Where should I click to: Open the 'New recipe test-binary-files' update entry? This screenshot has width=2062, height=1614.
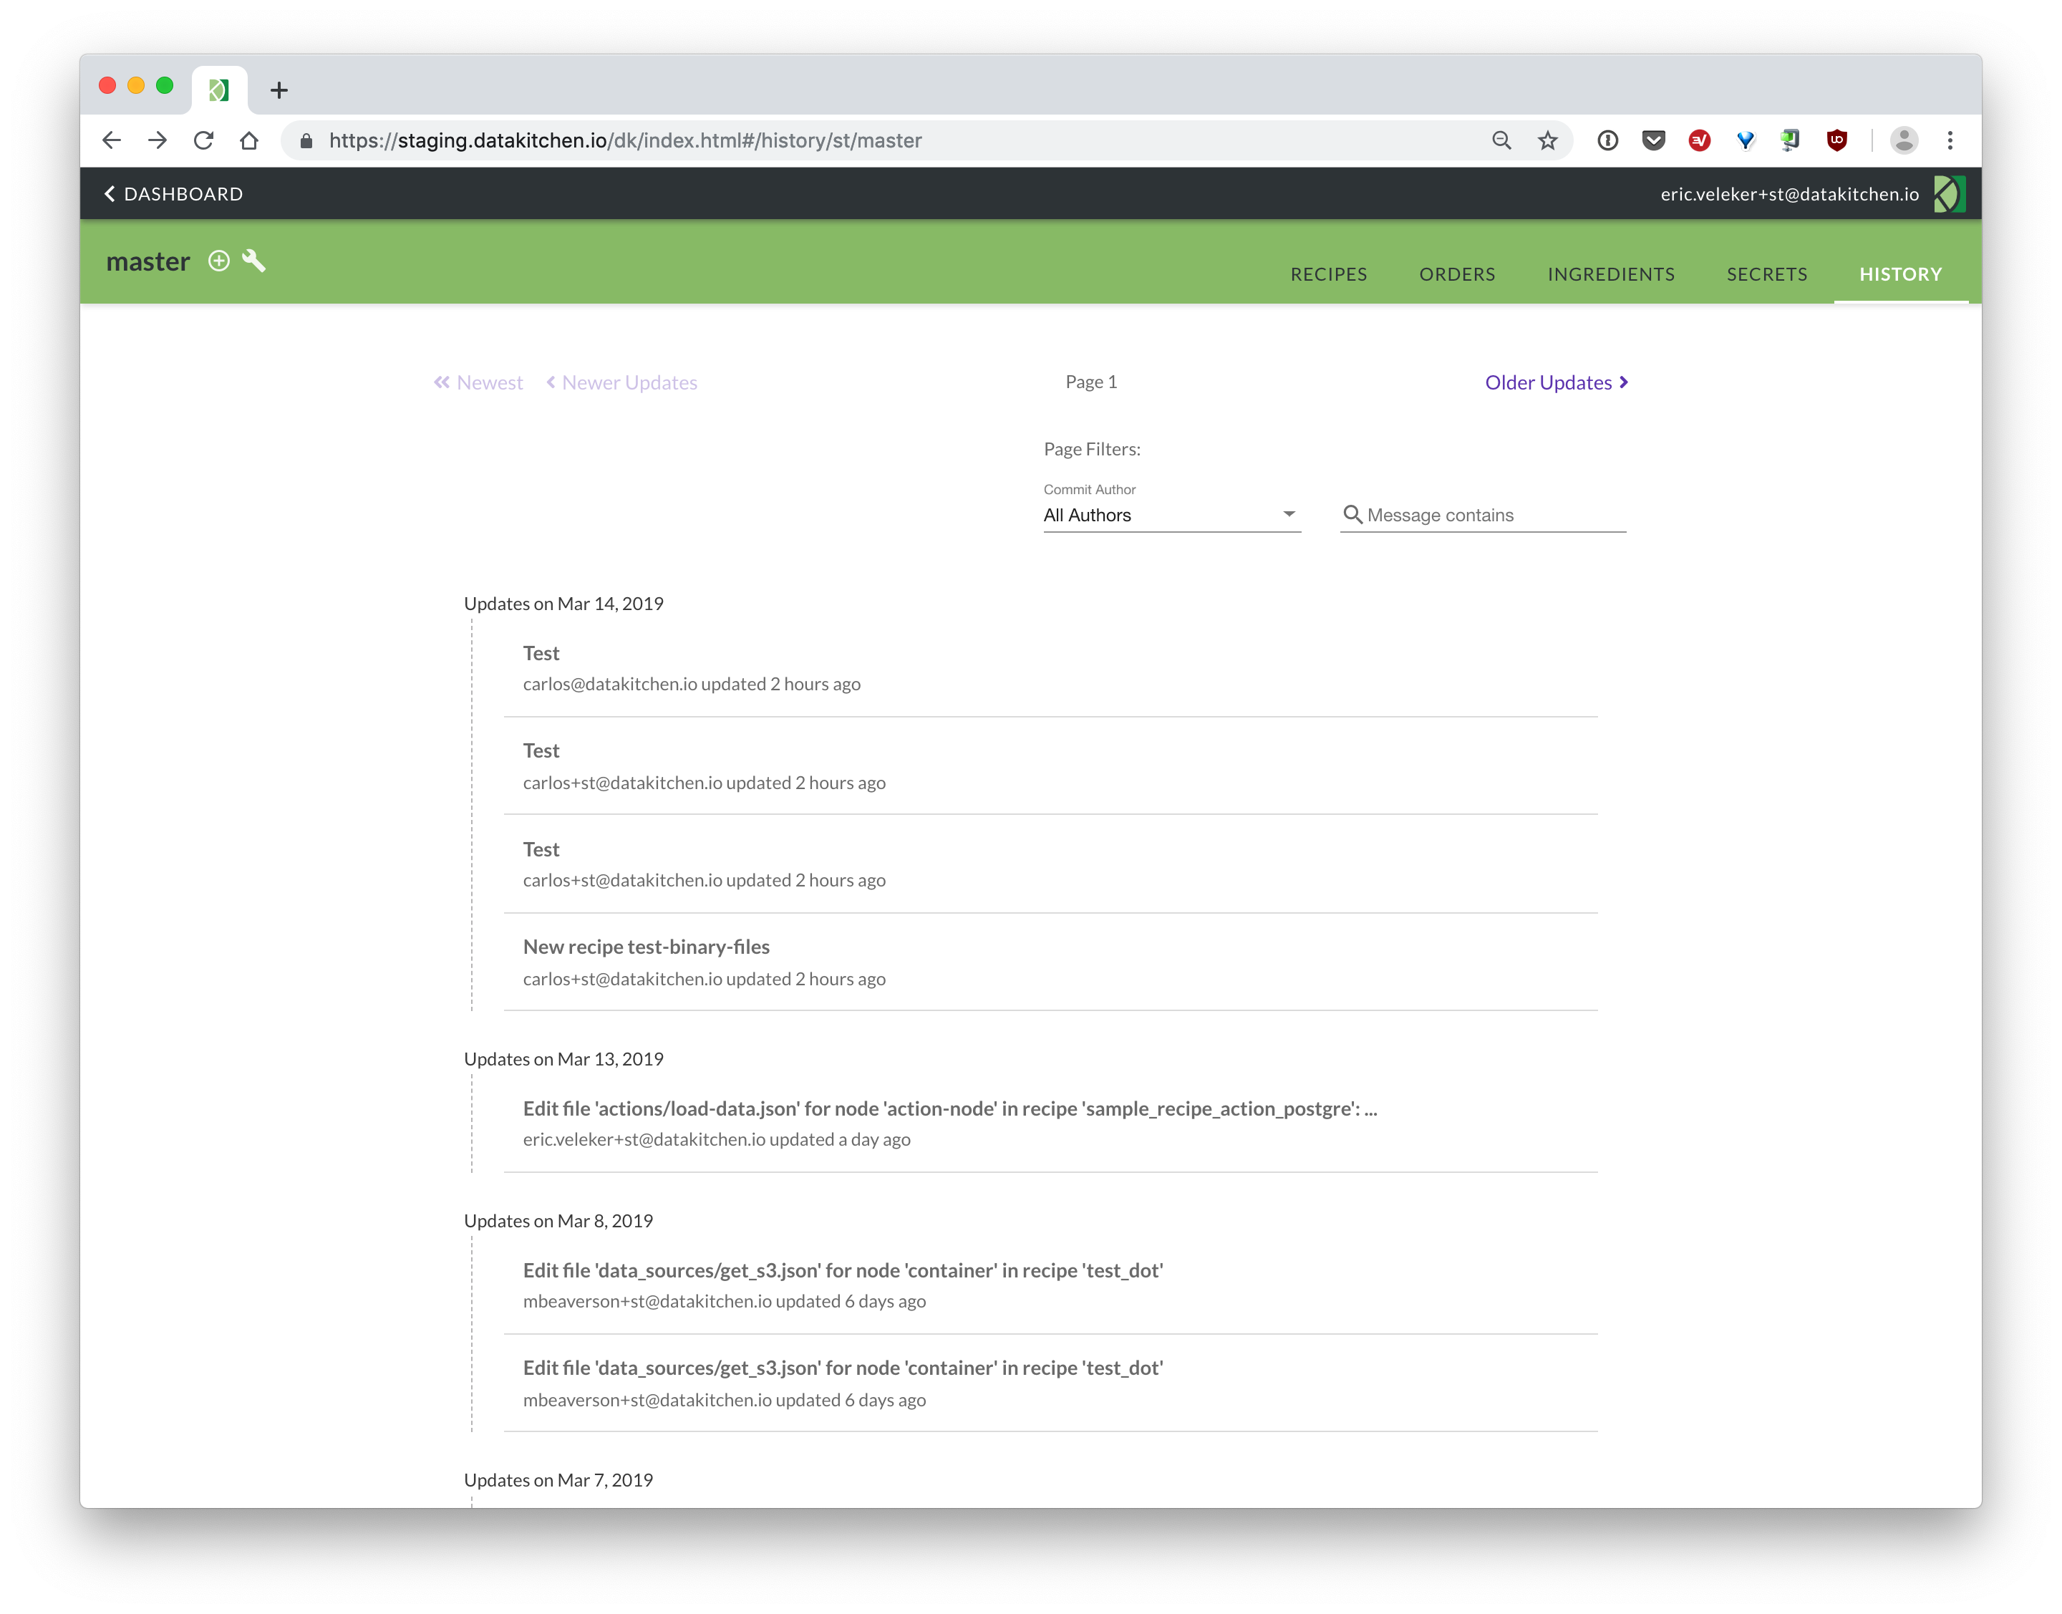(x=645, y=947)
